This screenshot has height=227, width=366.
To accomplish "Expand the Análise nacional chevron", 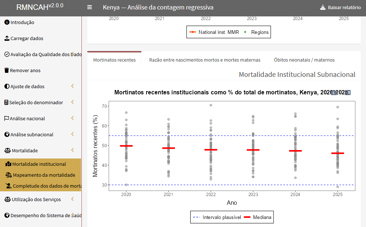I will click(x=73, y=118).
